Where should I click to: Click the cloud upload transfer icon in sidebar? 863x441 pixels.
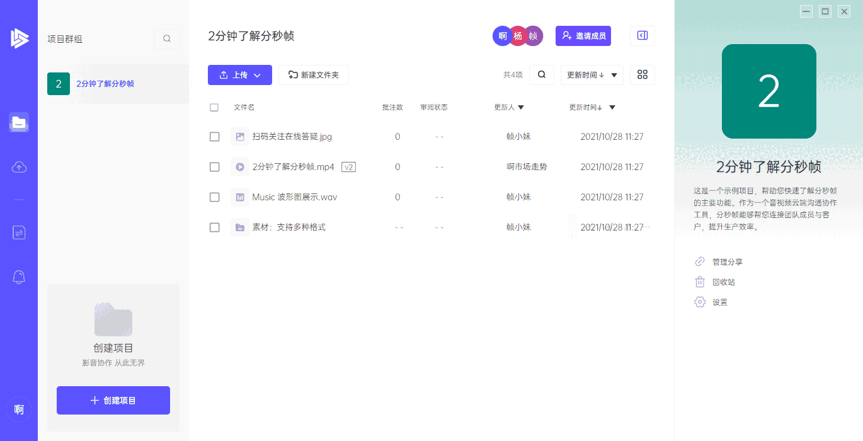[x=19, y=167]
